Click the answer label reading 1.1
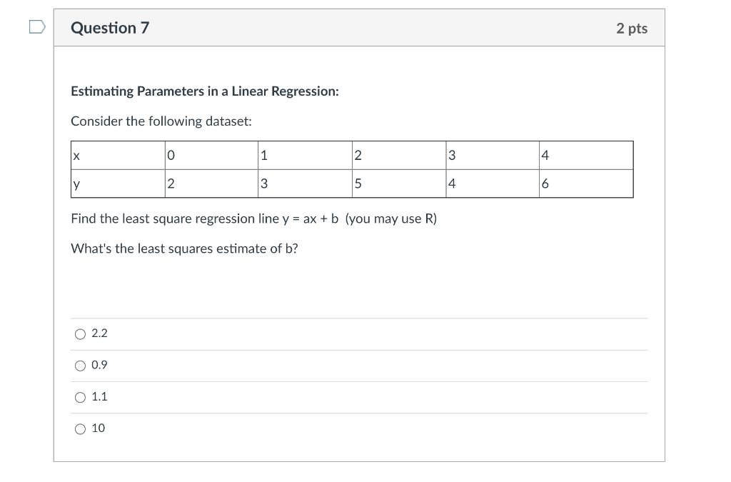 pyautogui.click(x=99, y=396)
